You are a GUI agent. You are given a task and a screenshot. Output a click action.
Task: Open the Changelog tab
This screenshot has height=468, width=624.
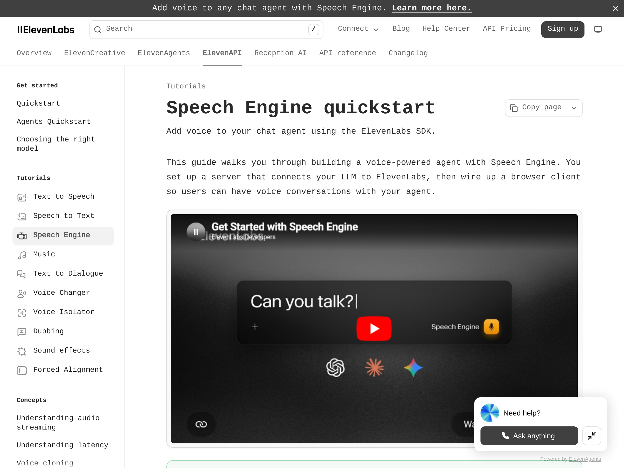coord(408,53)
